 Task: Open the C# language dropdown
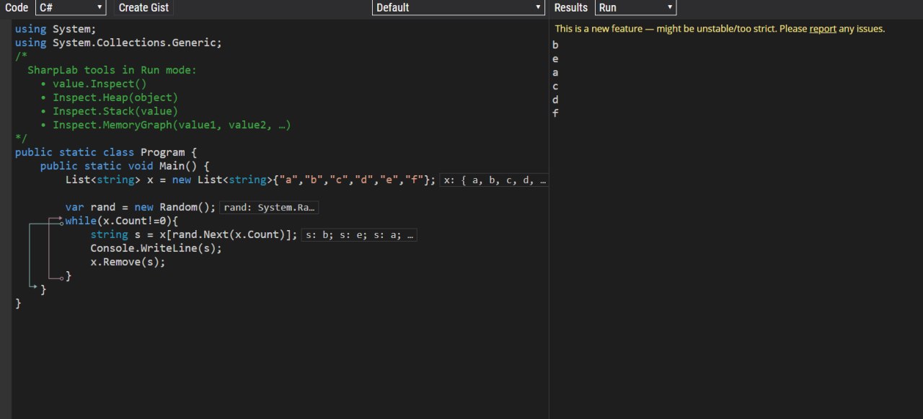pos(71,7)
